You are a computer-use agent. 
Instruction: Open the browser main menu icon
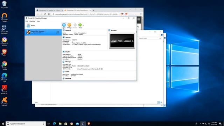[x=141, y=14]
